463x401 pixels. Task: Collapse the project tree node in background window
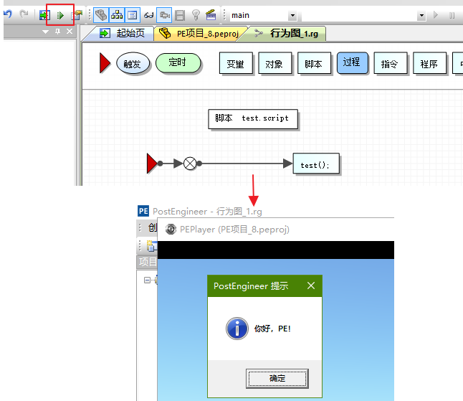147,280
